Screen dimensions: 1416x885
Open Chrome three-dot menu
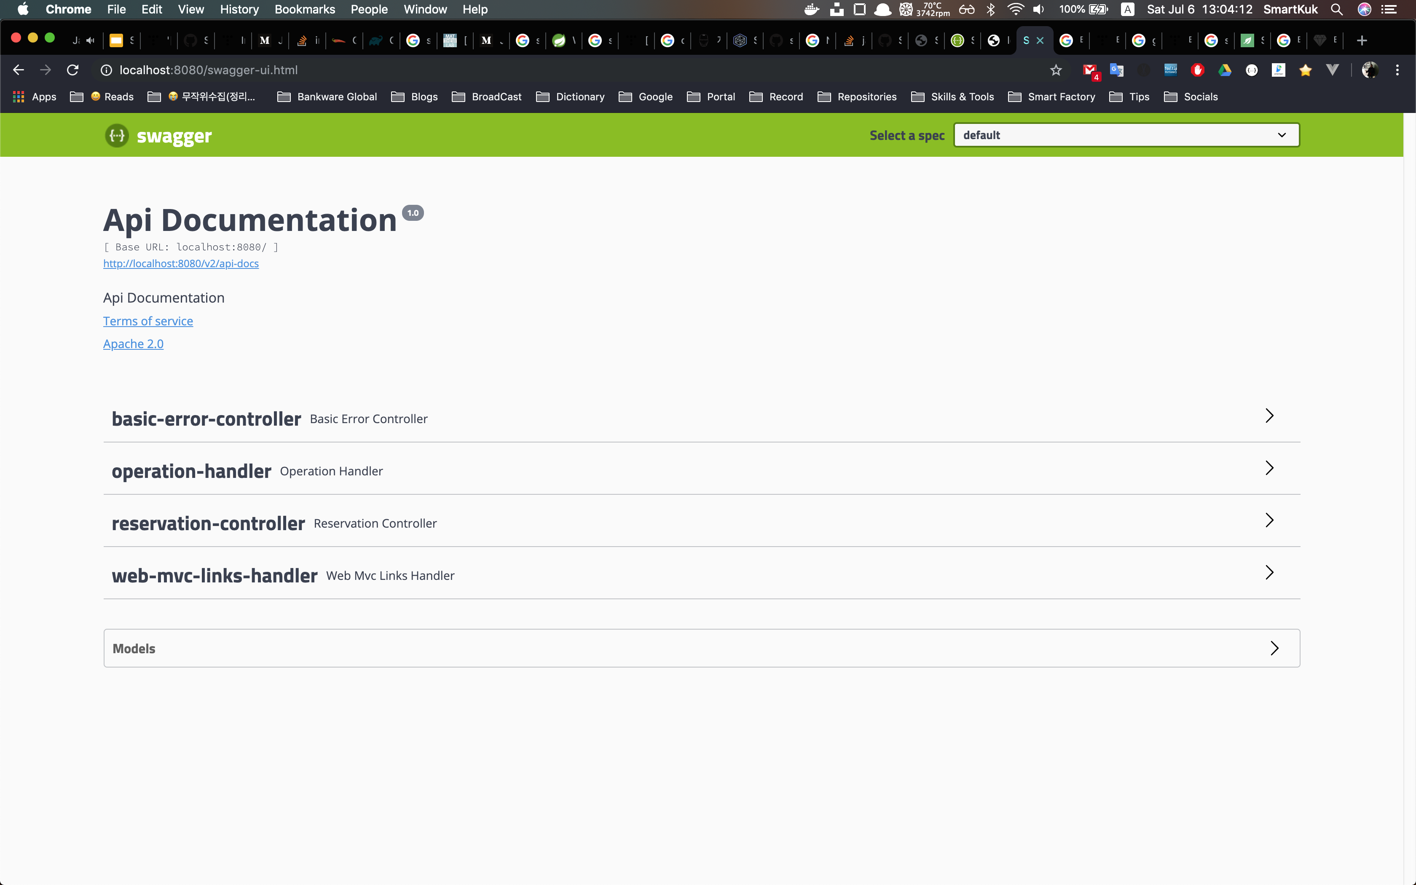(1397, 70)
